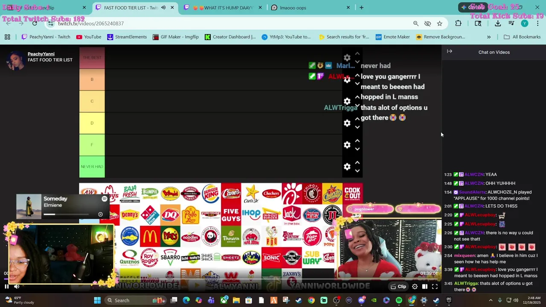Screen dimensions: 546x307
Task: Click the settings gear on NEVER HAD row
Action: (x=347, y=167)
